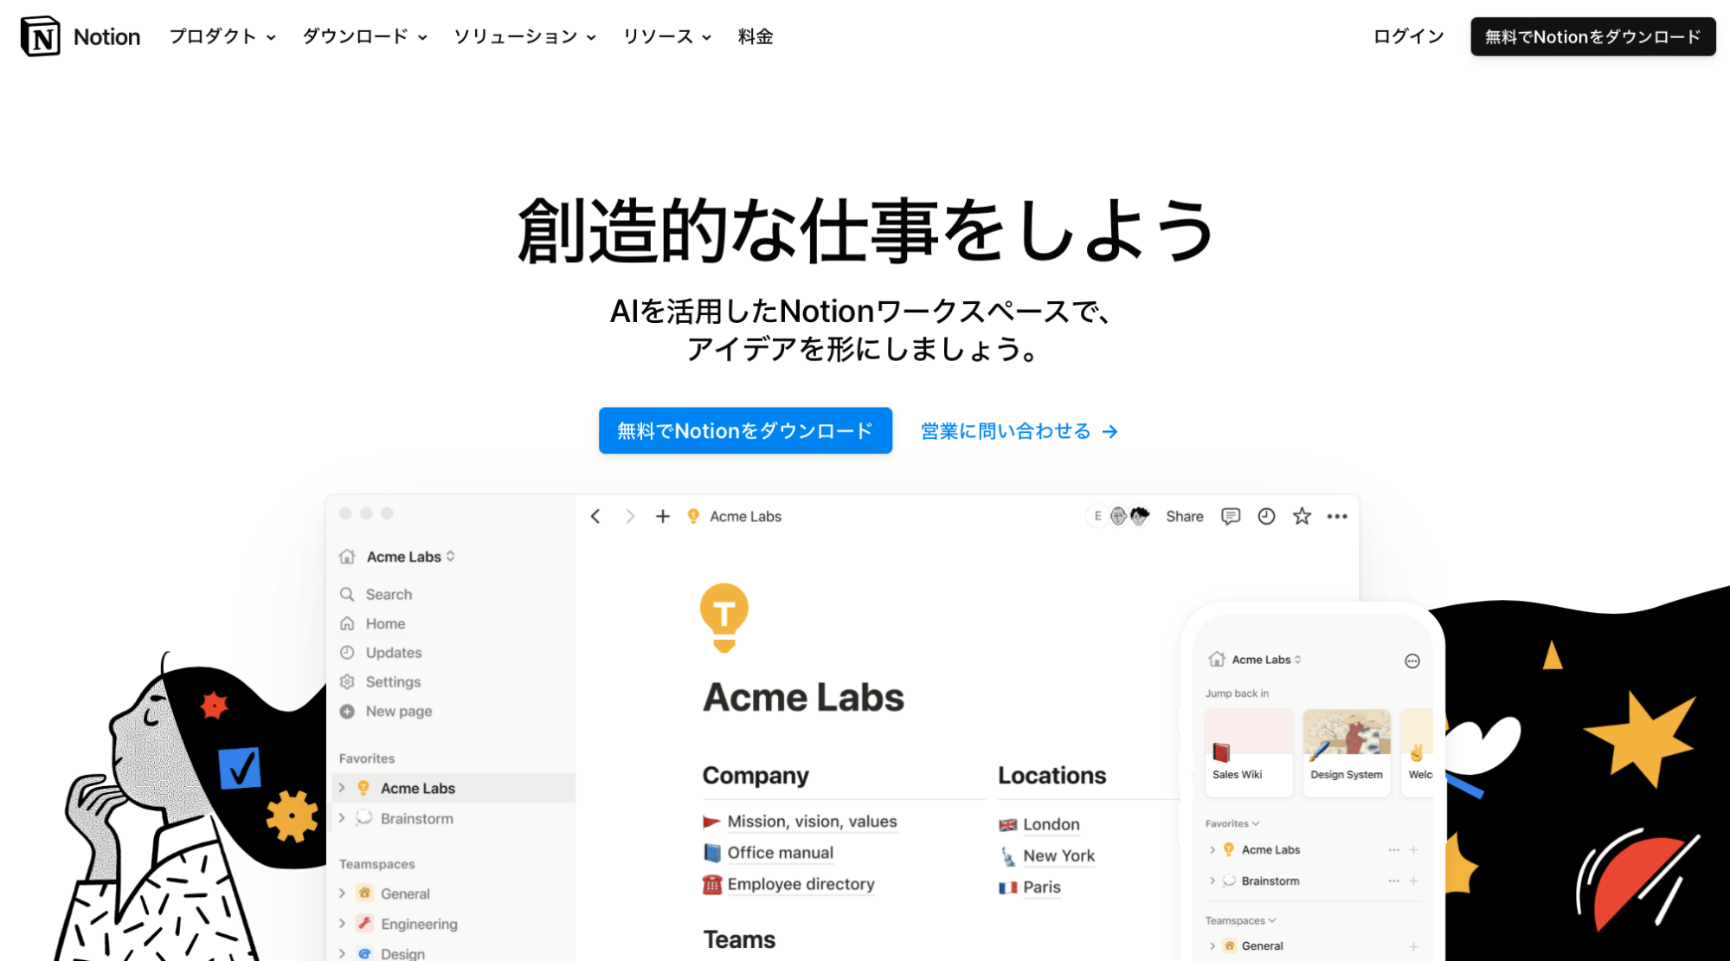Open the ソリューション menu
Screen dimensions: 1730x961
524,36
